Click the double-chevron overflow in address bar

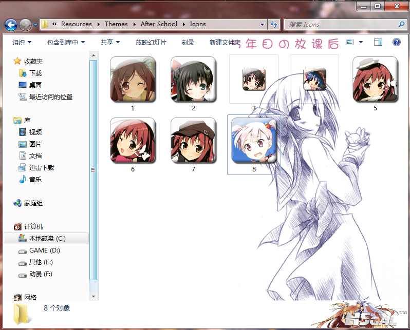54,24
